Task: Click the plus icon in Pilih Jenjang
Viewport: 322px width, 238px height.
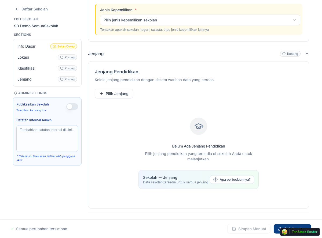Action: click(101, 94)
